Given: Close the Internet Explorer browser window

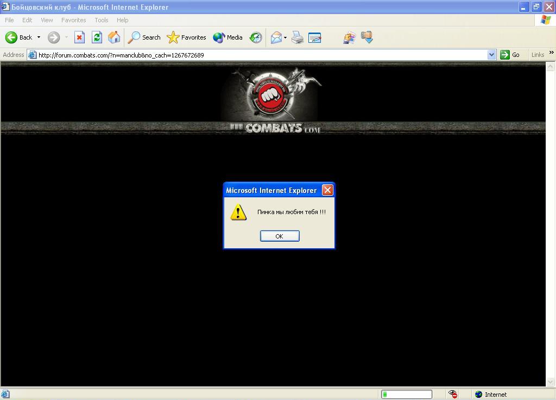Looking at the screenshot, I should pos(549,7).
